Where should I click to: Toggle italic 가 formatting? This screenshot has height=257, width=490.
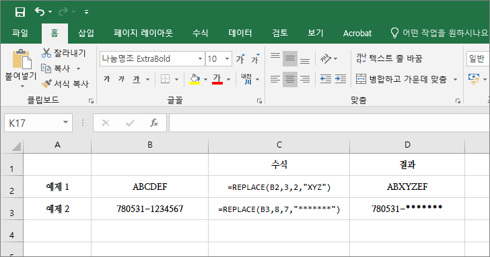pos(121,79)
